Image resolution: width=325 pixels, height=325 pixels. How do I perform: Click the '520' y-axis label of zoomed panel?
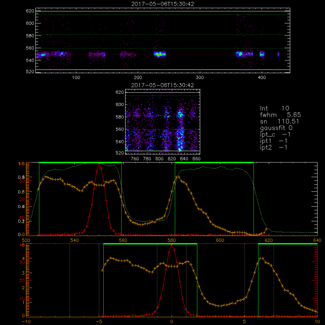click(x=120, y=153)
